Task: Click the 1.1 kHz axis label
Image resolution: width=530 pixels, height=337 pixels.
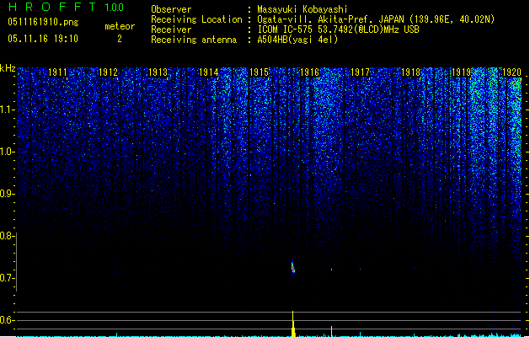Action: (7, 110)
